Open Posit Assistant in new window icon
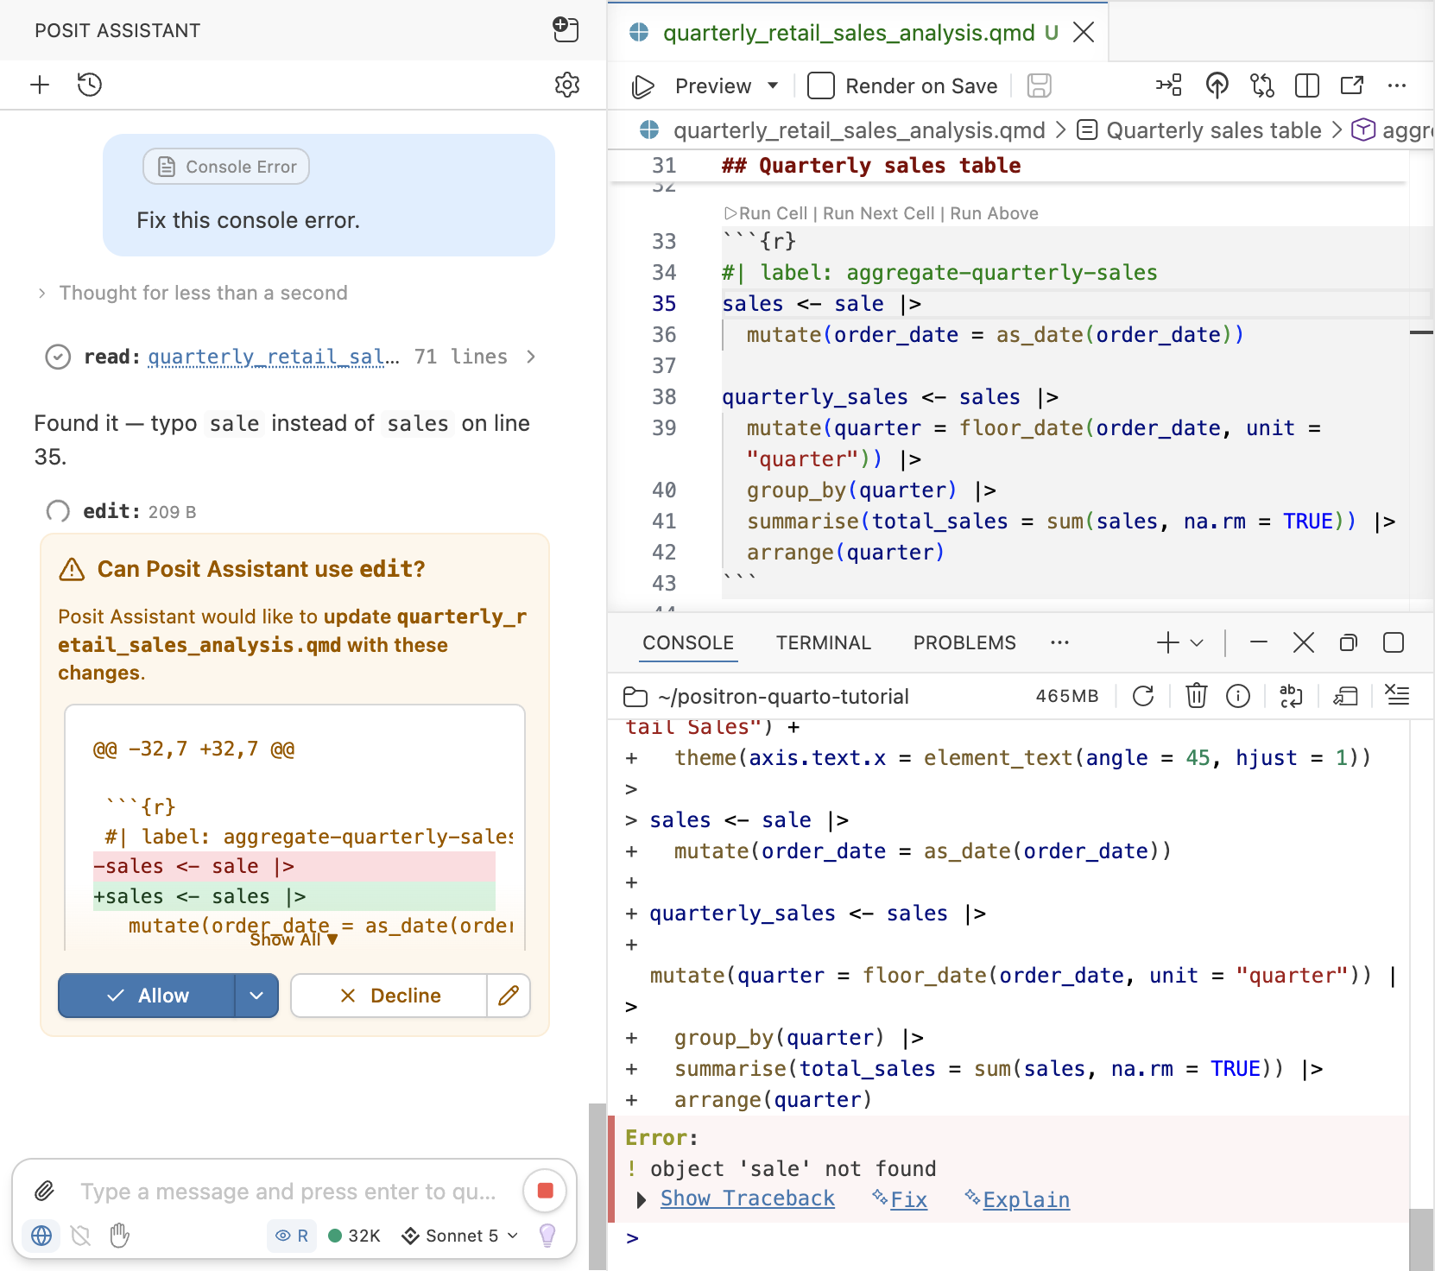 [566, 30]
